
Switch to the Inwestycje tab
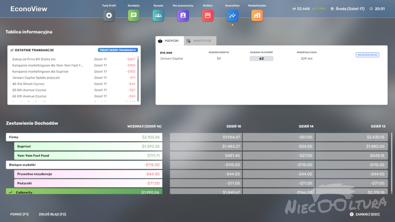click(x=200, y=41)
